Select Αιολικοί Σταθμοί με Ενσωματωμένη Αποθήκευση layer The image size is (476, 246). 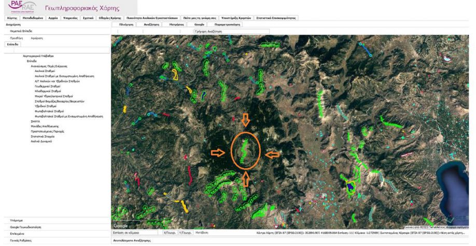point(64,76)
